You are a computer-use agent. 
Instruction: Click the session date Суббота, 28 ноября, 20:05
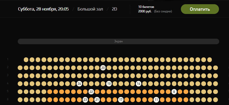click(x=43, y=9)
